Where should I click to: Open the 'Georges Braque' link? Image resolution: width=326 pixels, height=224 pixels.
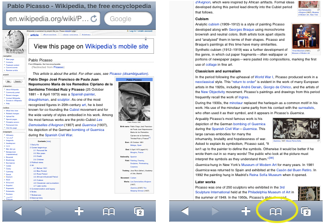(241, 30)
